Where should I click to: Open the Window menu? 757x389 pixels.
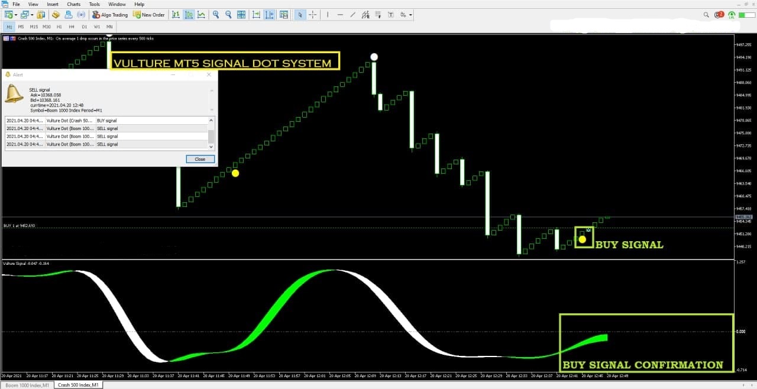tap(117, 4)
